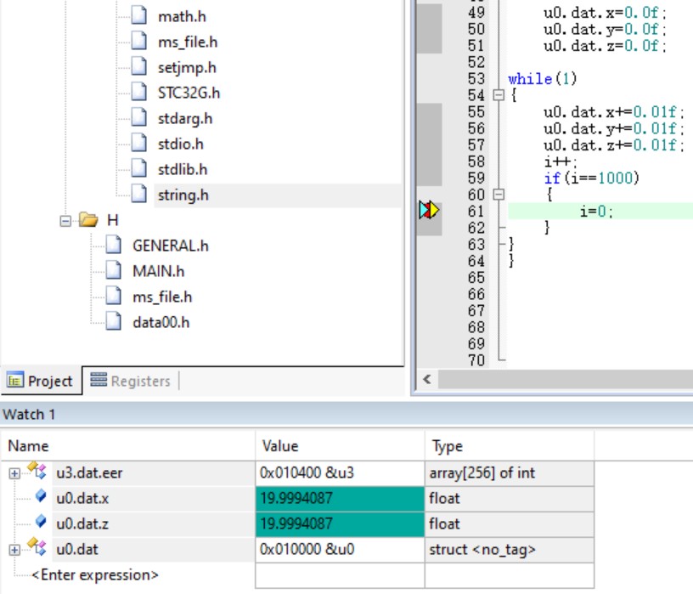Click the Watch 1 panel title

pos(29,415)
